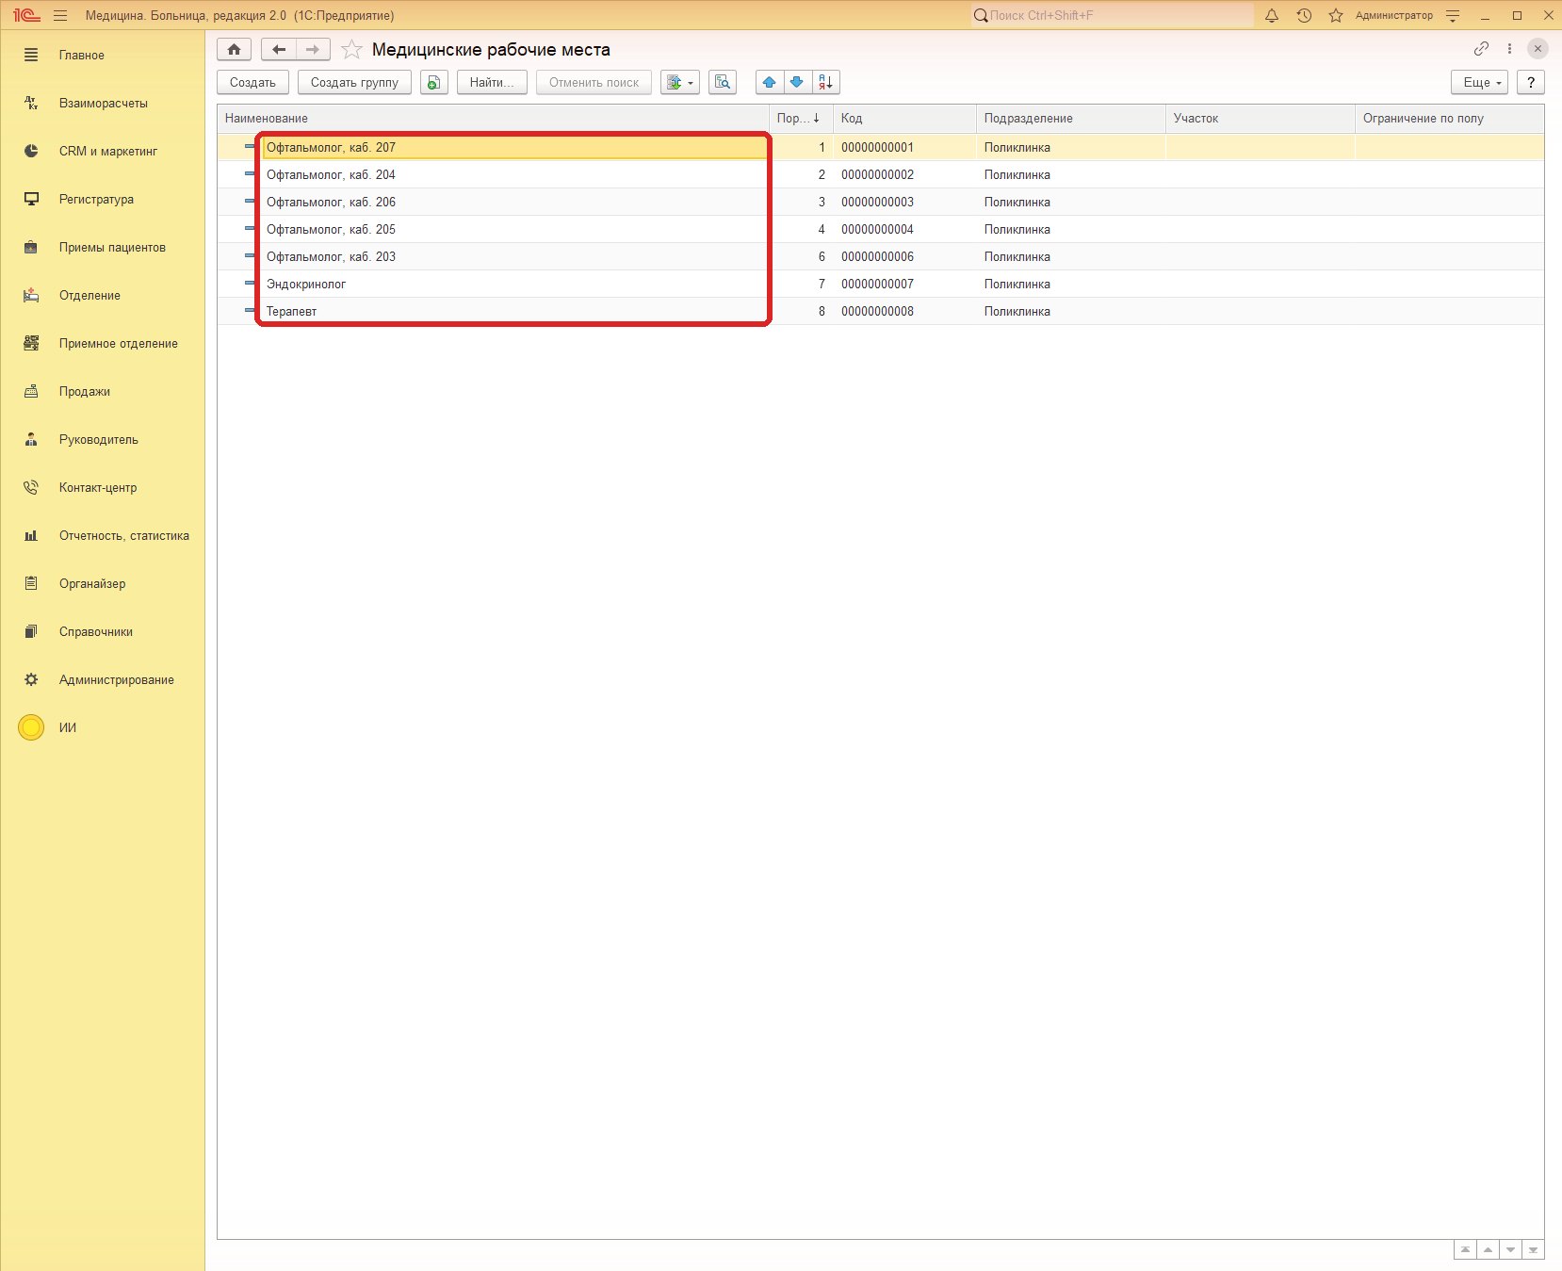
Task: Sort by the Код column header
Action: coord(904,119)
